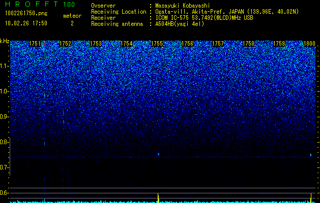Click the 0.6 frequency axis label
Viewport: 320px width, 203px height.
[4, 193]
